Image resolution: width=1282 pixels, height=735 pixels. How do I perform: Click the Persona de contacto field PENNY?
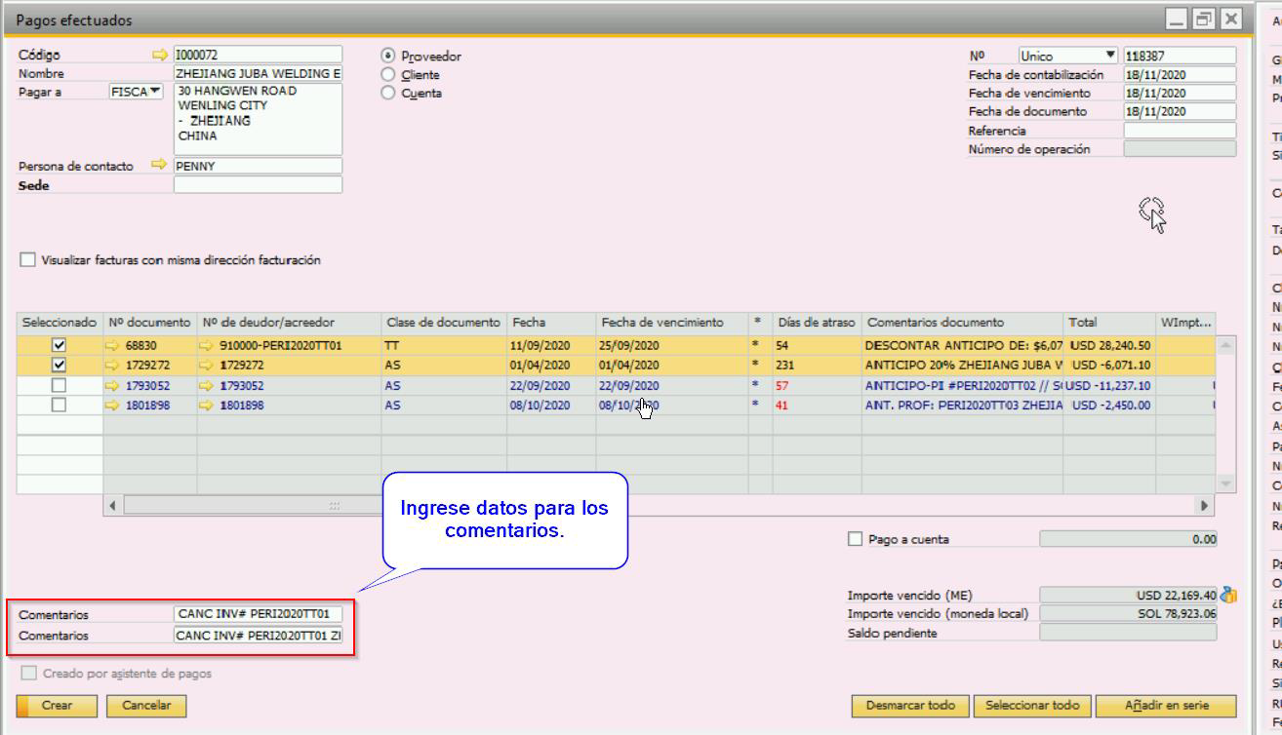pyautogui.click(x=258, y=166)
